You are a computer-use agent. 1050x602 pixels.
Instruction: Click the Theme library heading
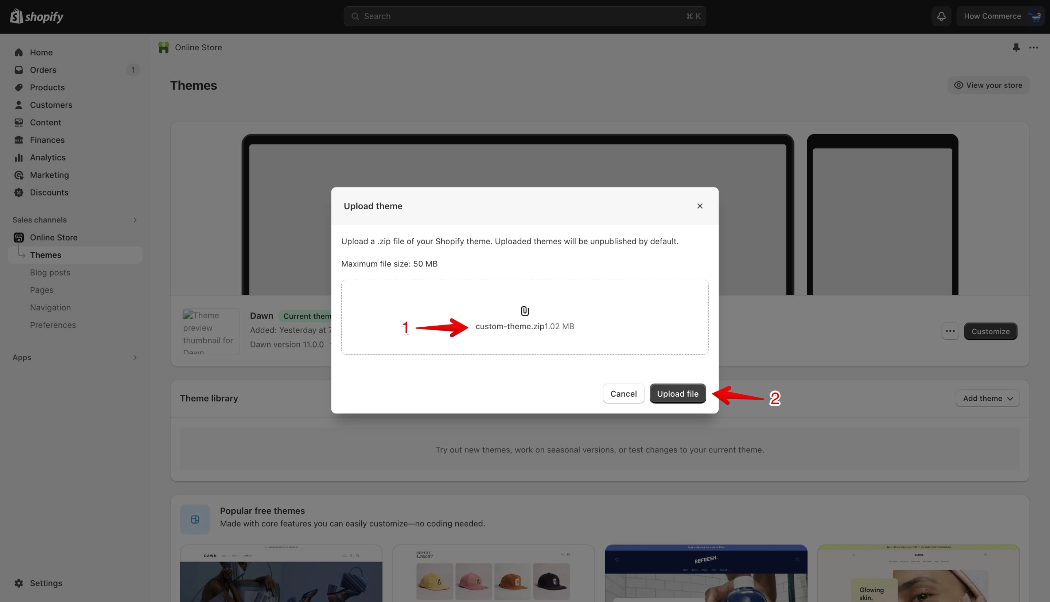tap(209, 398)
